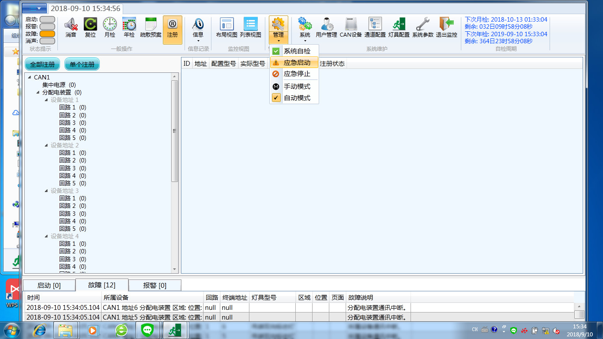Toggle 系统自检 menu option
The width and height of the screenshot is (603, 339).
(x=297, y=51)
